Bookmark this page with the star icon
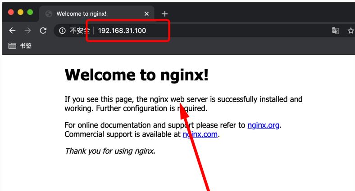Viewport: 355px width, 191px height. (350, 31)
